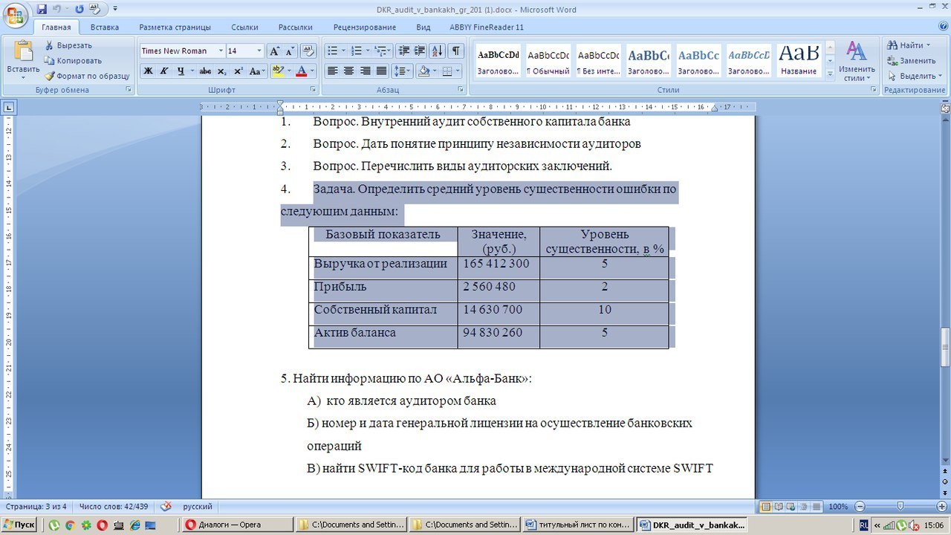Center the selected text
This screenshot has height=535, width=951.
[348, 71]
